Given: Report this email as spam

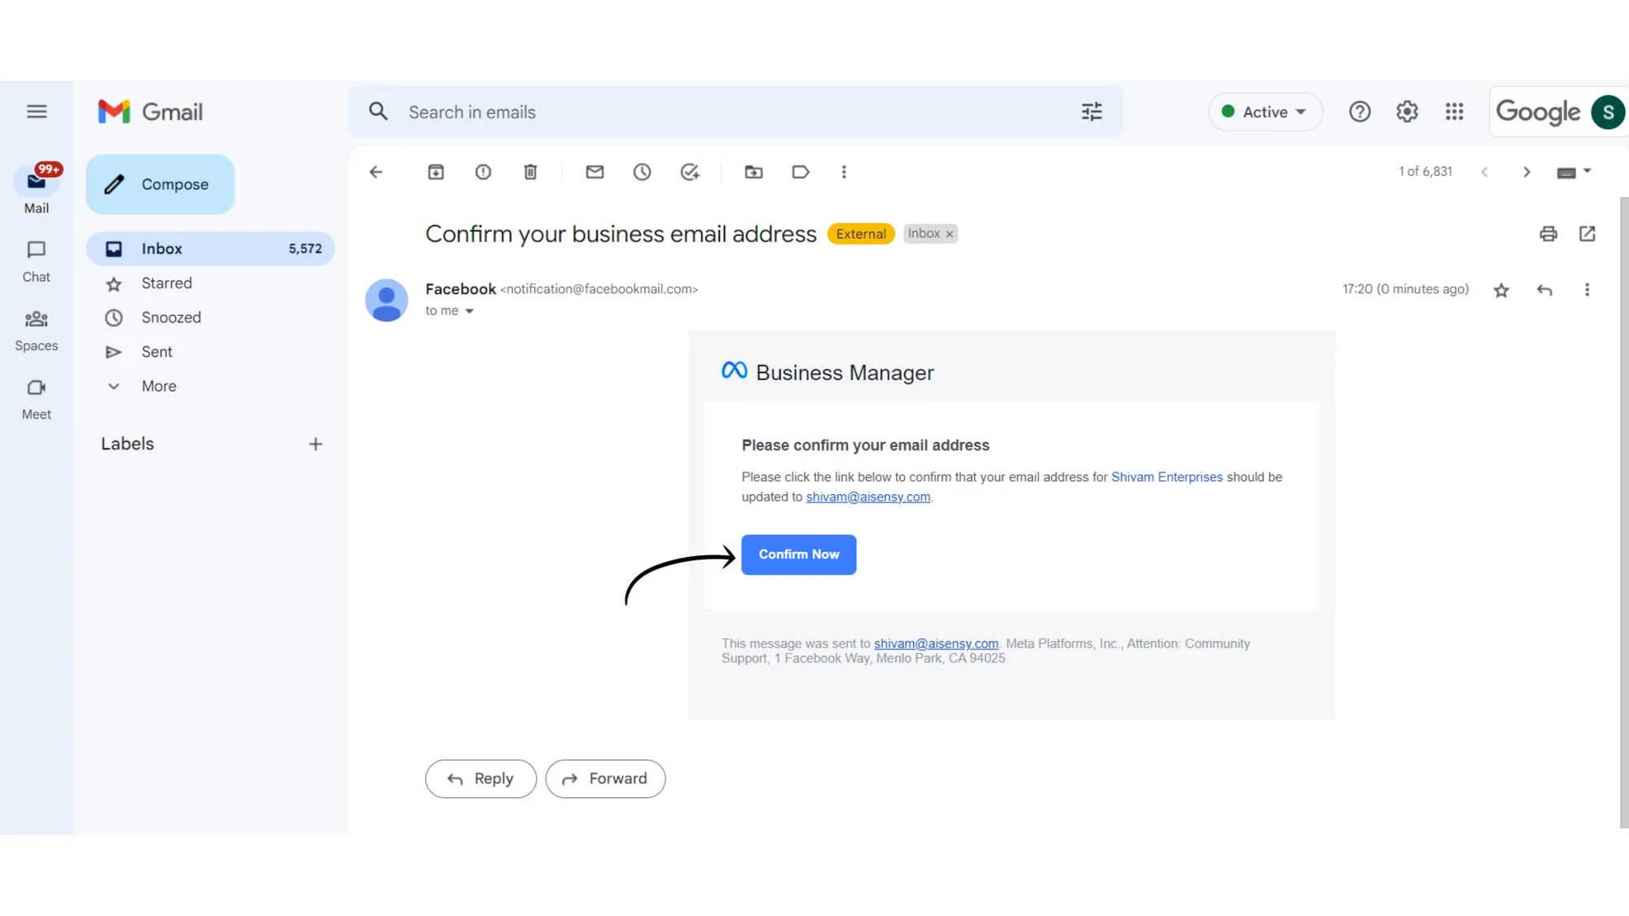Looking at the screenshot, I should tap(483, 172).
